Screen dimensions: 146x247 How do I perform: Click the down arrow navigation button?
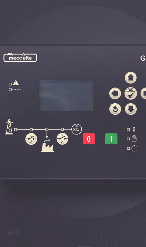(x=131, y=109)
